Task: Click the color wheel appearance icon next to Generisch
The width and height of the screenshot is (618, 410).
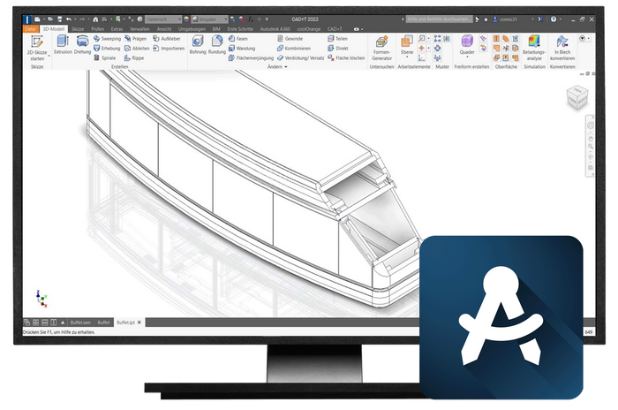Action: 186,19
